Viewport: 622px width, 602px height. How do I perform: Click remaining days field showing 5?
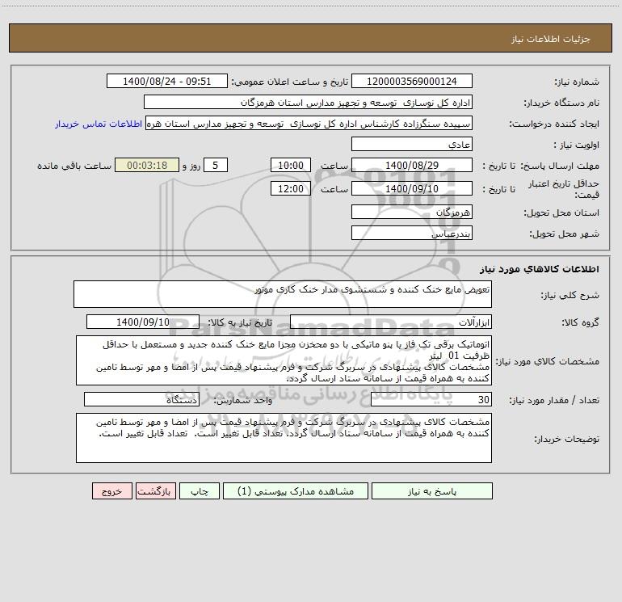pos(216,165)
